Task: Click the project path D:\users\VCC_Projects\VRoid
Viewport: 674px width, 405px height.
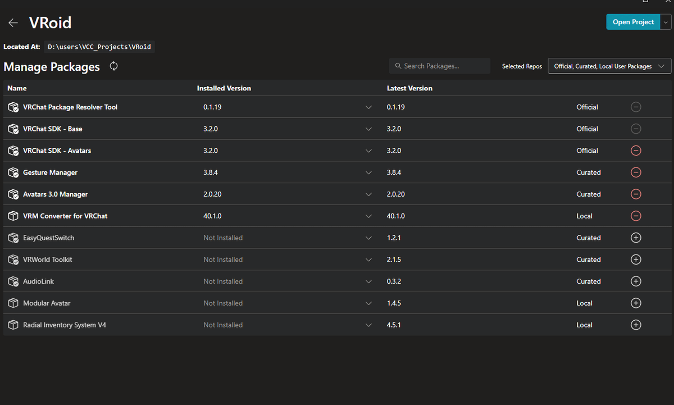Action: 99,47
